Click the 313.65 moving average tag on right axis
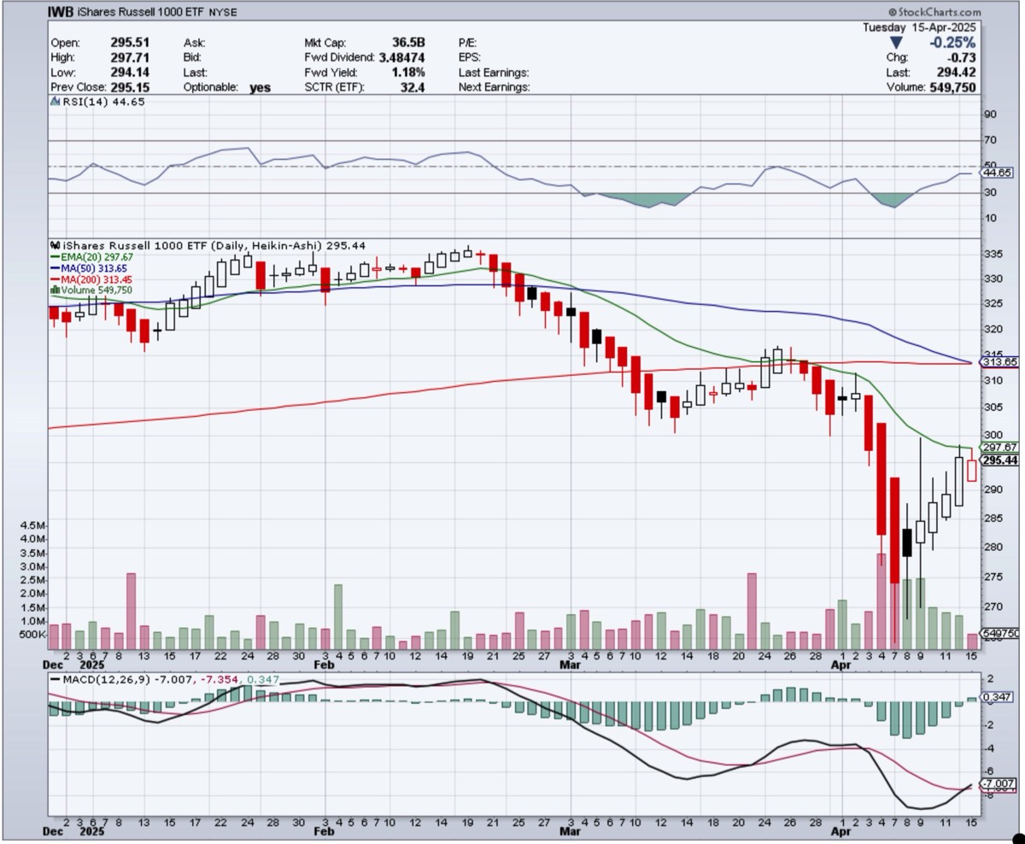Image resolution: width=1025 pixels, height=844 pixels. [x=999, y=362]
